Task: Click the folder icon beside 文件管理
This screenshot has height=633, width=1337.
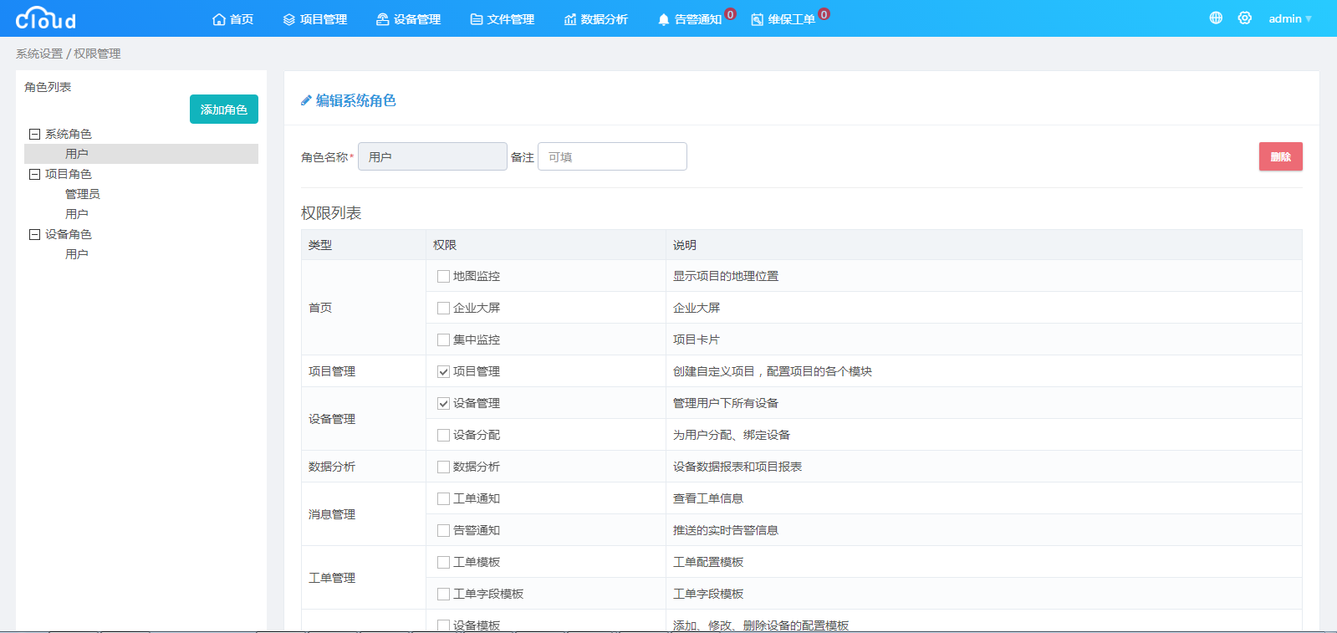Action: [477, 19]
